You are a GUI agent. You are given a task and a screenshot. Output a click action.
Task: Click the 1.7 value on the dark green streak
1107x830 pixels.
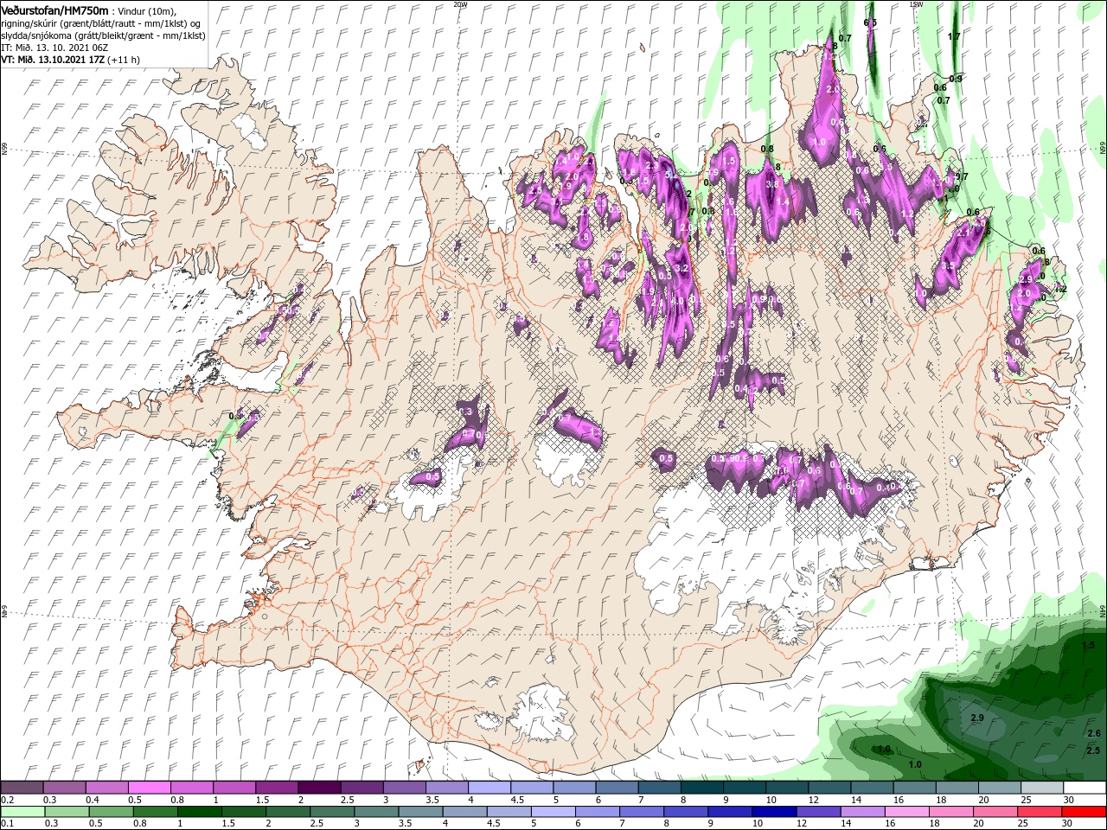[x=954, y=36]
